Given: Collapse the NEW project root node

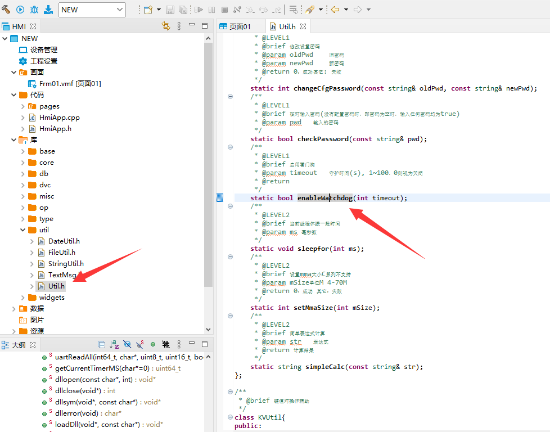Looking at the screenshot, I should click(5, 39).
